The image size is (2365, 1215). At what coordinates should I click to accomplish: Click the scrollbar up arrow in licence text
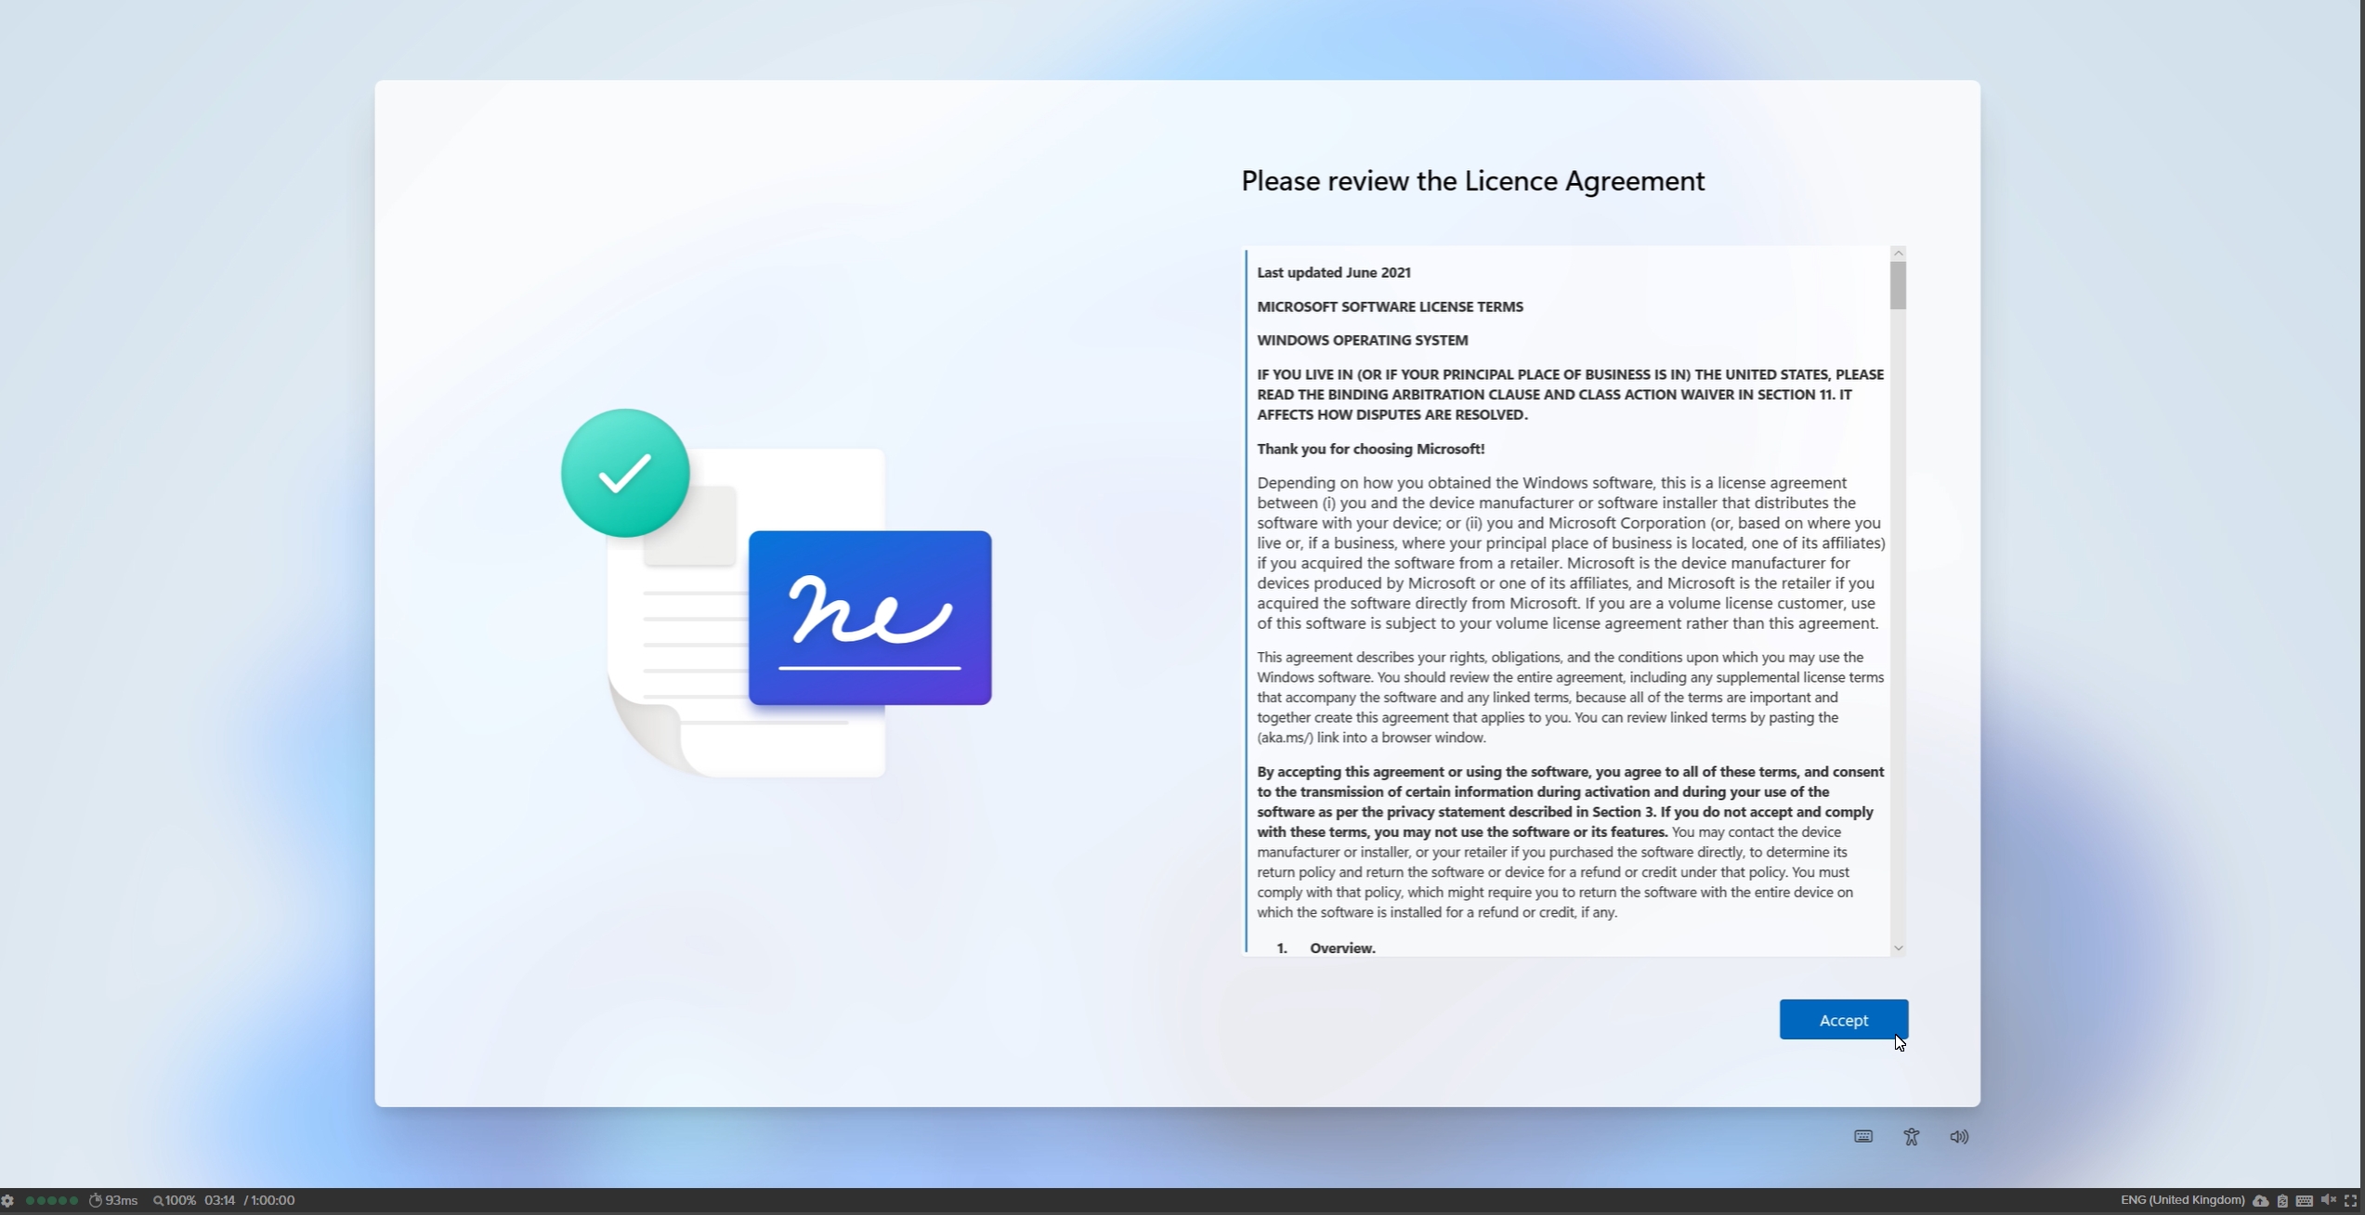1898,253
